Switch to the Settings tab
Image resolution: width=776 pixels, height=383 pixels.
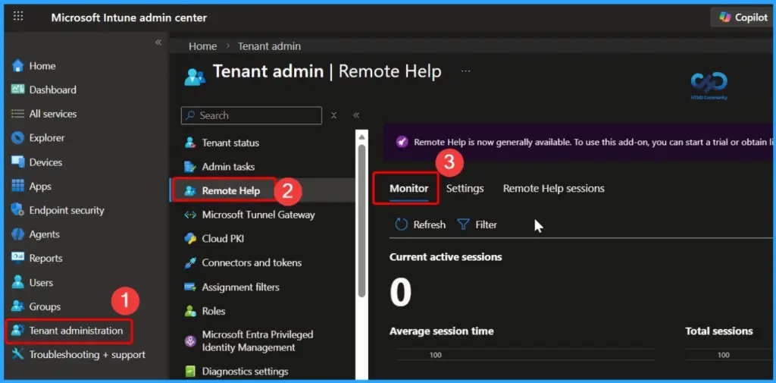pyautogui.click(x=465, y=188)
